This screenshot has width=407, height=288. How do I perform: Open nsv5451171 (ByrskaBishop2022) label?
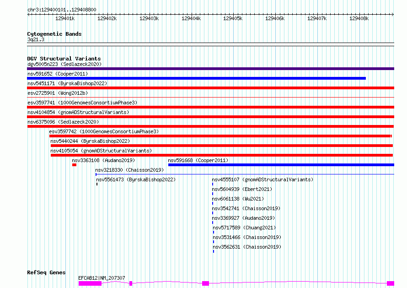(x=67, y=83)
